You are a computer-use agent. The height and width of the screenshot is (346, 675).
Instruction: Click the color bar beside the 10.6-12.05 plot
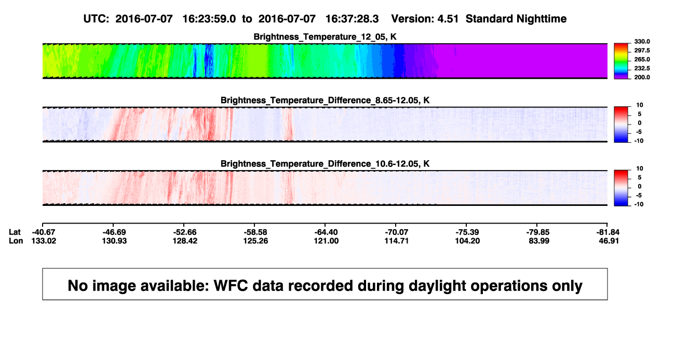click(x=622, y=188)
